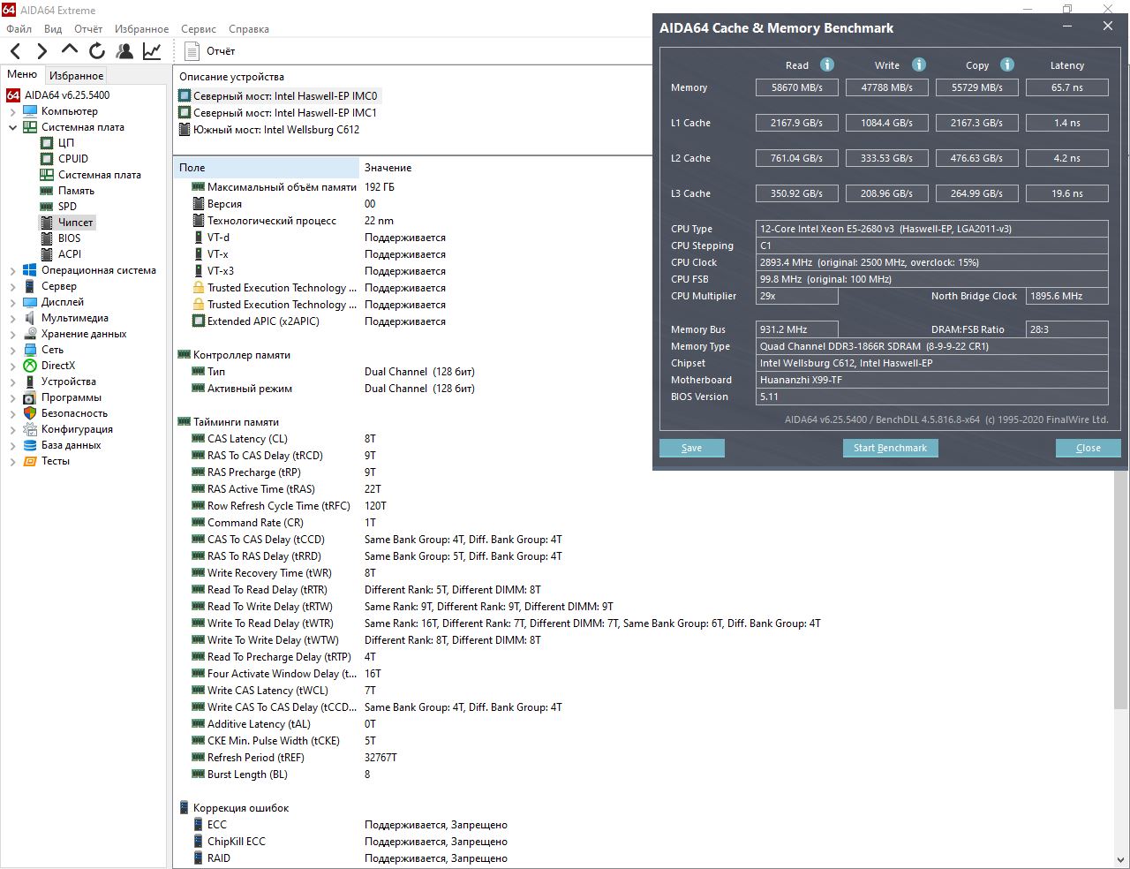Select Северный мост Intel Haswell-EP IMC0 device
The width and height of the screenshot is (1130, 869).
[285, 96]
